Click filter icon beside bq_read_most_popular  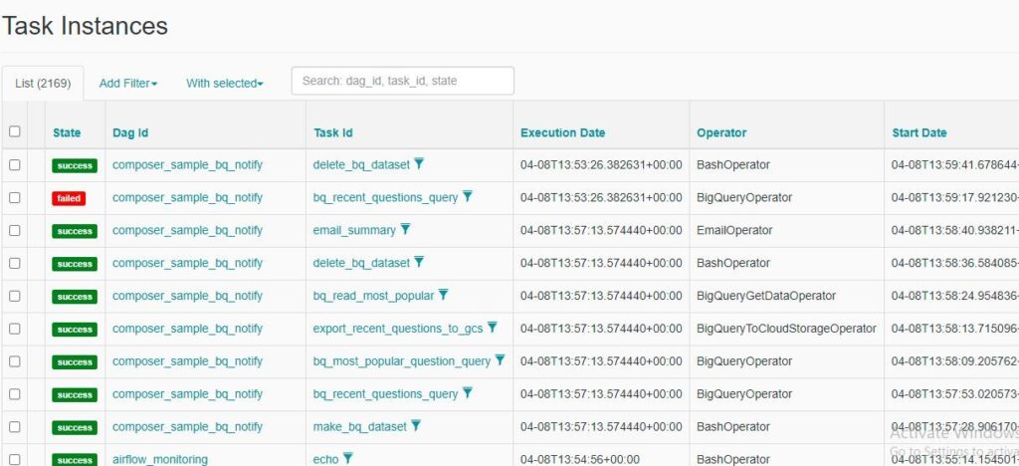443,296
